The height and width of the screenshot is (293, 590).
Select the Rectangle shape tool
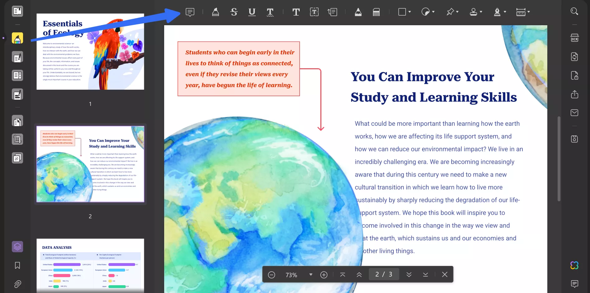tap(402, 12)
